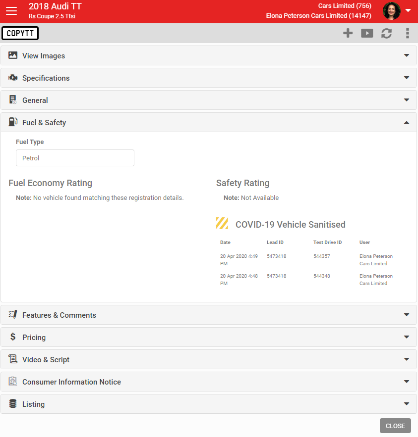Open the vertical three-dot more menu

click(x=408, y=33)
